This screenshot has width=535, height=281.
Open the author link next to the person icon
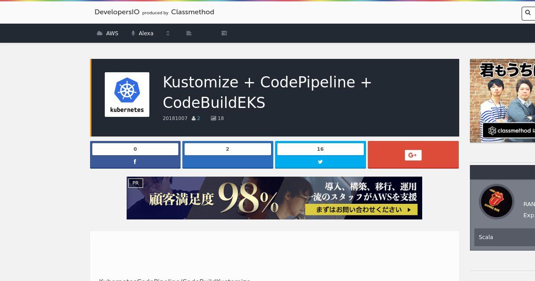[198, 119]
